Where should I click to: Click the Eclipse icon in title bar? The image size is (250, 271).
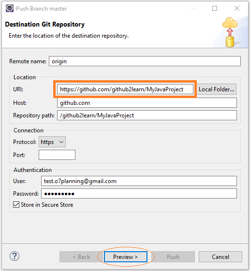click(x=10, y=9)
